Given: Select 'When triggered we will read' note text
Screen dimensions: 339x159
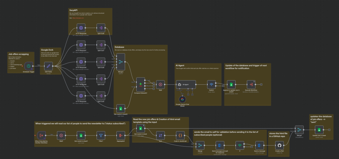Looking at the screenshot, I should pos(80,123).
